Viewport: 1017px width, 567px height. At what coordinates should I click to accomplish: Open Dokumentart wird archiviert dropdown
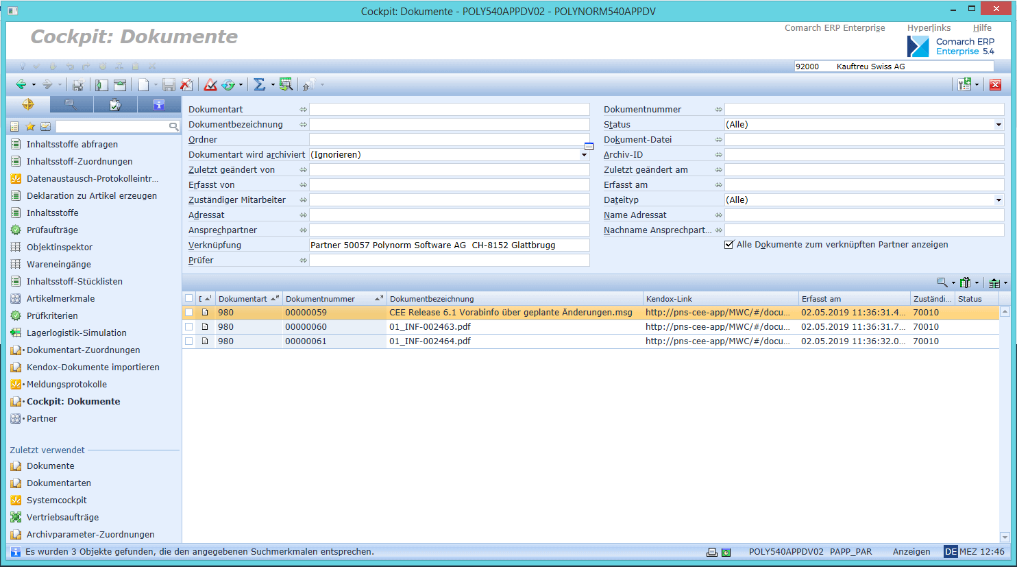[584, 155]
